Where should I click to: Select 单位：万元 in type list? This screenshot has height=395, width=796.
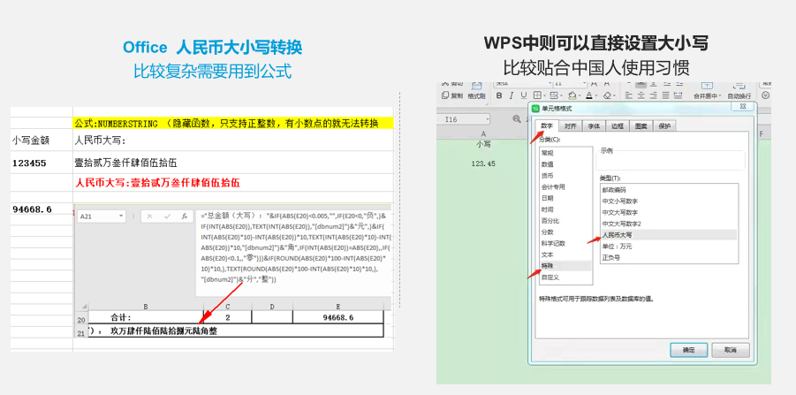click(x=668, y=247)
